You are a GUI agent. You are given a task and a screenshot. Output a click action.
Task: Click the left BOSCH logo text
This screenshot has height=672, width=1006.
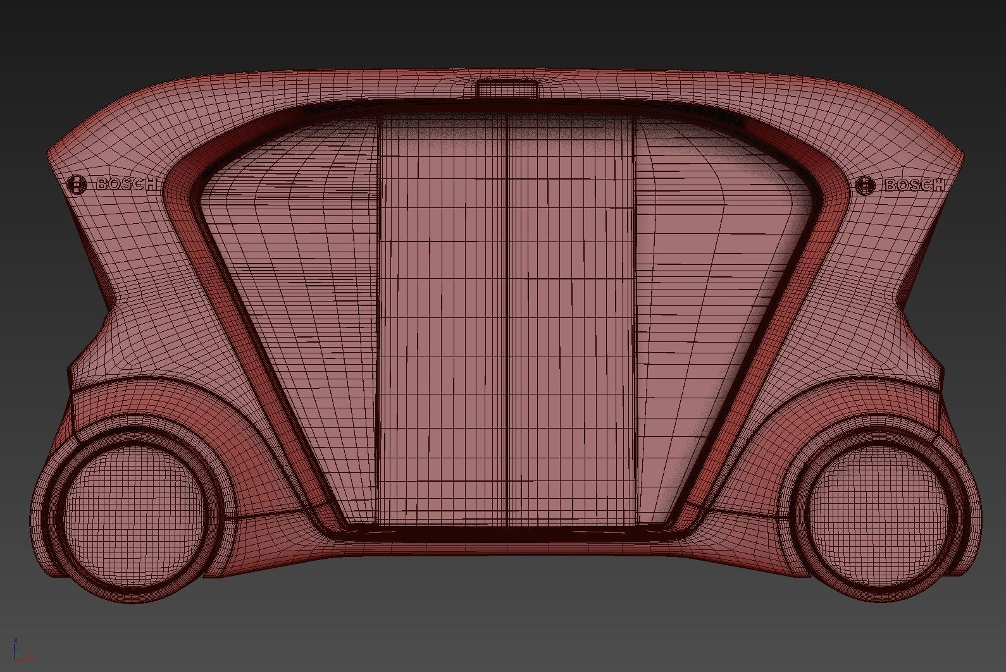(127, 184)
